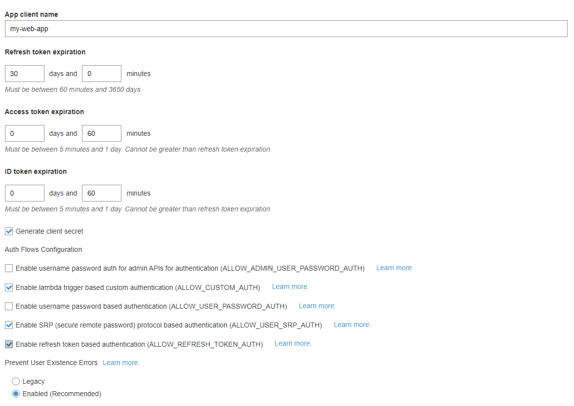The height and width of the screenshot is (406, 574).
Task: Disable ALLOW_CUSTOM_AUTH lambda trigger checkbox
Action: (9, 287)
